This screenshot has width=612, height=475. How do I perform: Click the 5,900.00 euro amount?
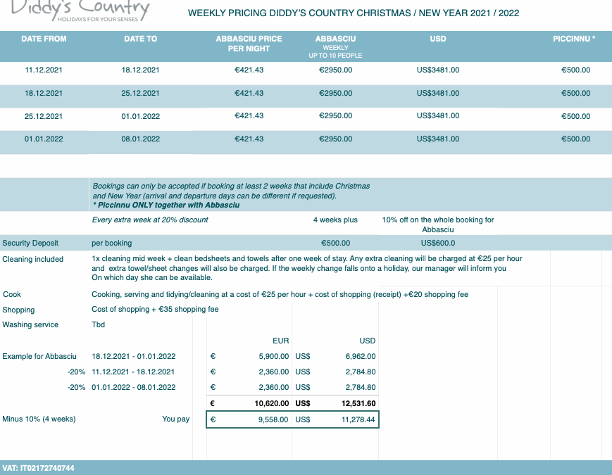click(x=274, y=357)
